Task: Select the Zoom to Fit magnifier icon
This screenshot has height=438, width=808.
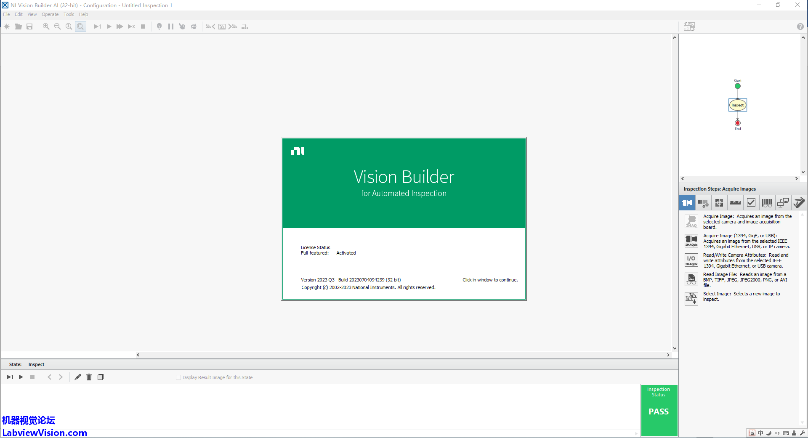Action: (x=80, y=27)
